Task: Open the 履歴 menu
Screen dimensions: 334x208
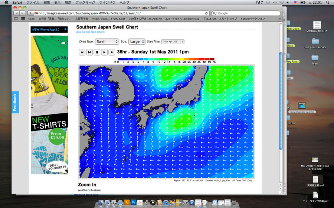Action: click(x=68, y=2)
